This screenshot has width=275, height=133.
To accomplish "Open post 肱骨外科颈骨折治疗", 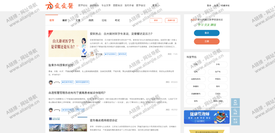I will pos(61,65).
